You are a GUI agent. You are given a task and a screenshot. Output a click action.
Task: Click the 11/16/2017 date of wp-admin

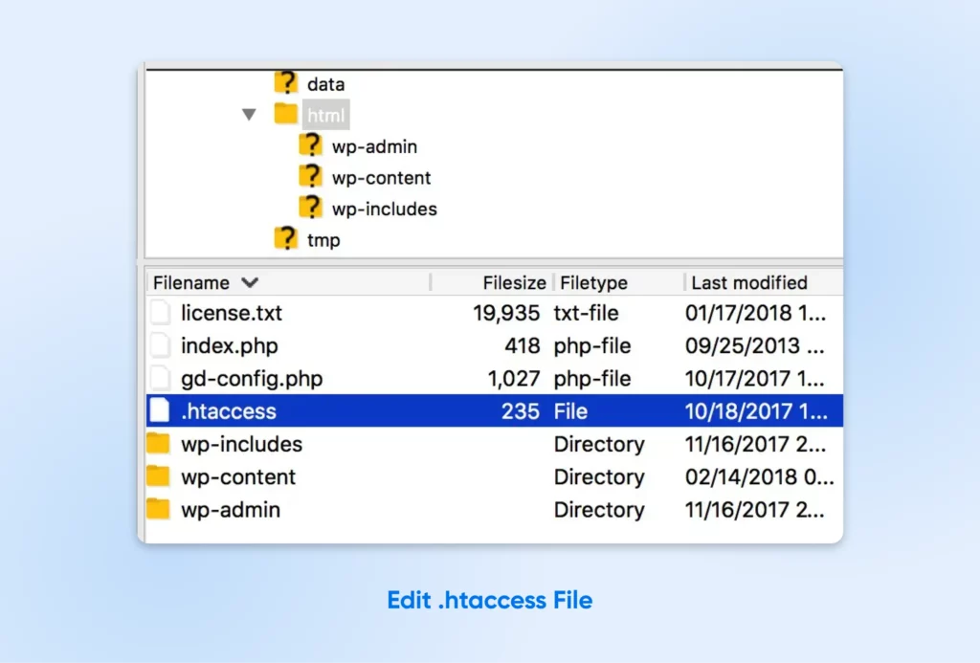pyautogui.click(x=755, y=510)
